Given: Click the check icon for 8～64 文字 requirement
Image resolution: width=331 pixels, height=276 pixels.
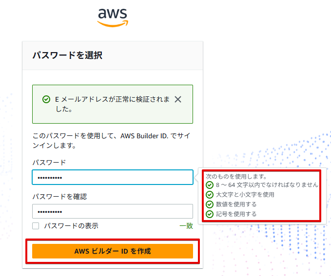Looking at the screenshot, I should 210,185.
